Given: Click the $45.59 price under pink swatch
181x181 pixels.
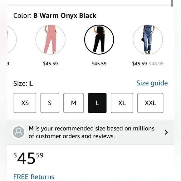Looking at the screenshot, I should (50, 64).
